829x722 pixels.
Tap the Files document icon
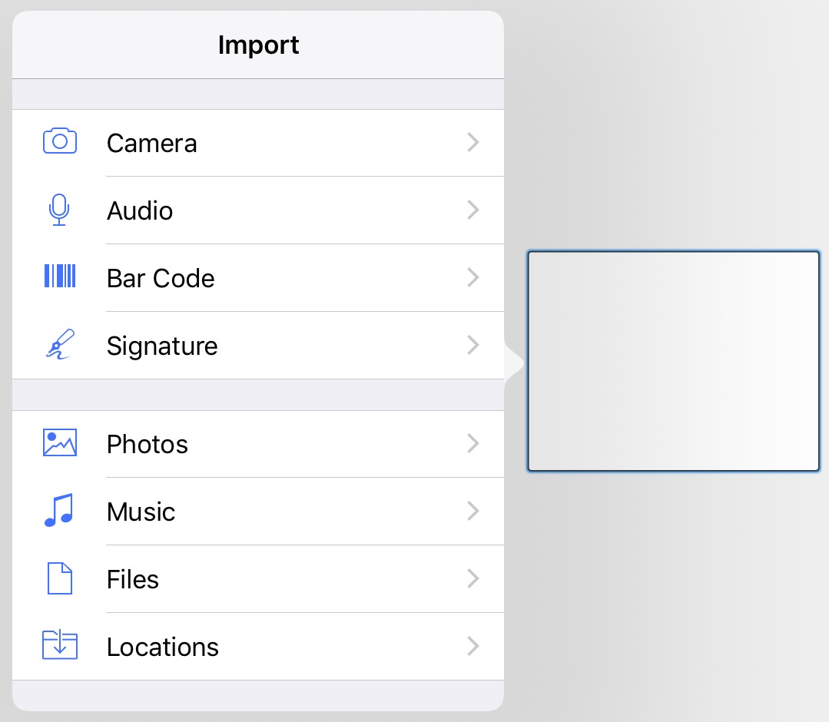[60, 578]
